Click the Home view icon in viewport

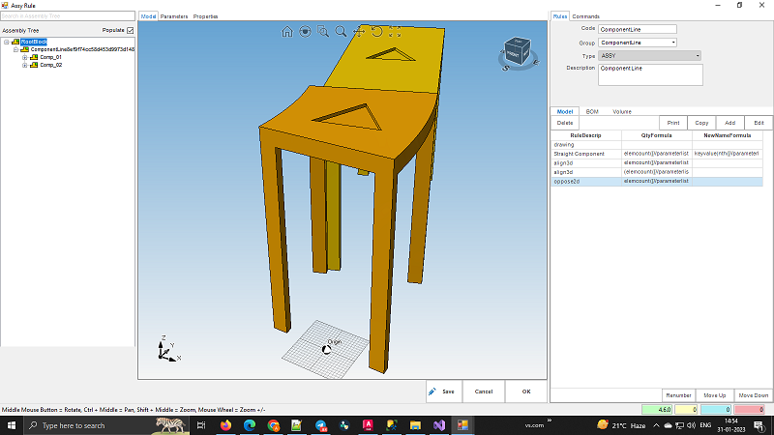point(287,32)
